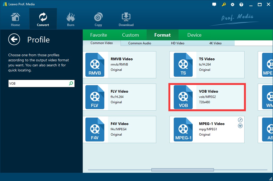The height and width of the screenshot is (181, 273).
Task: Click the help question mark icon
Action: pos(241,5)
